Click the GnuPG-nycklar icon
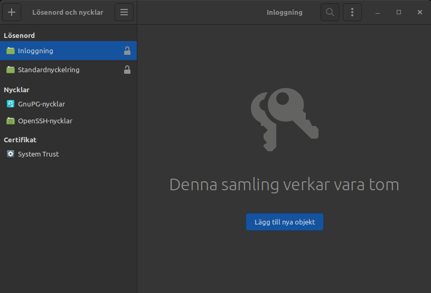The image size is (431, 293). point(11,104)
